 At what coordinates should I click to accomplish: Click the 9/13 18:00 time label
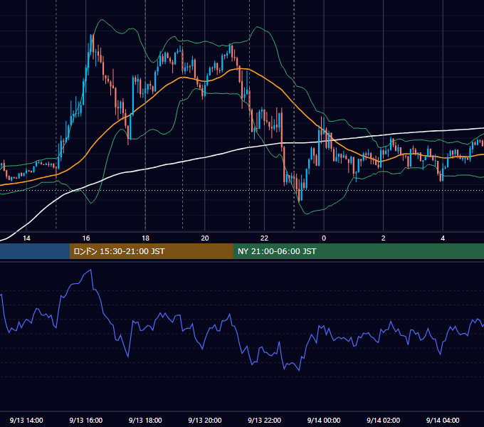tap(145, 420)
